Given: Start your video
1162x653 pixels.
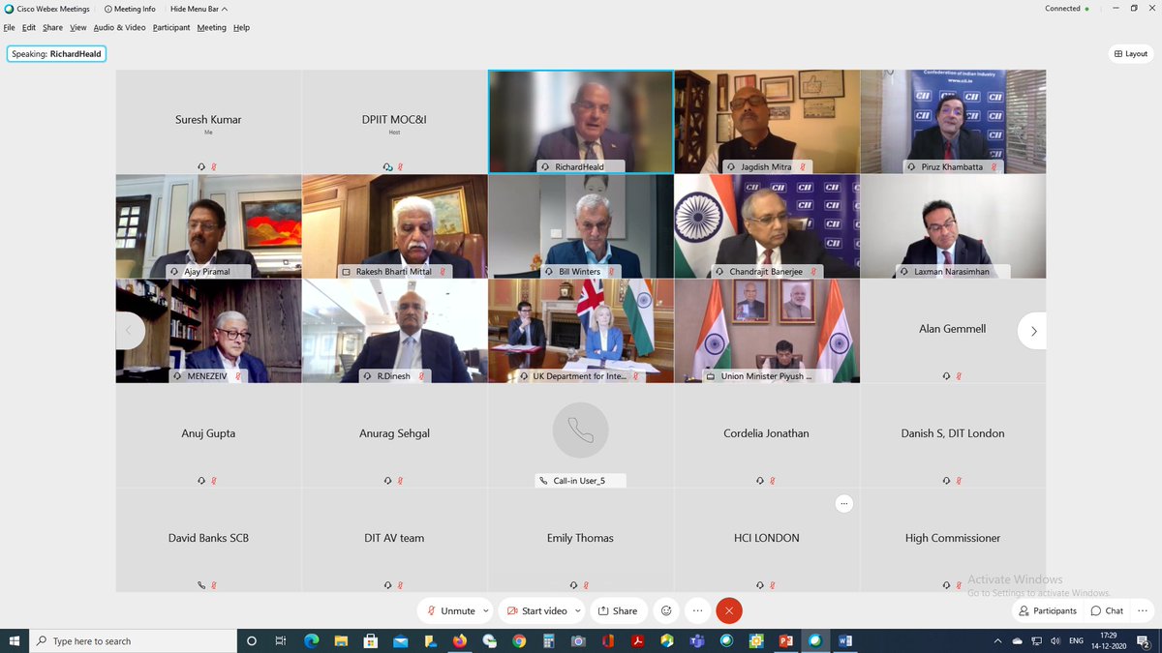Looking at the screenshot, I should pos(537,610).
